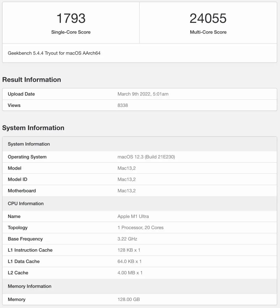Click the Motherboard label
280x308 pixels.
click(x=22, y=190)
